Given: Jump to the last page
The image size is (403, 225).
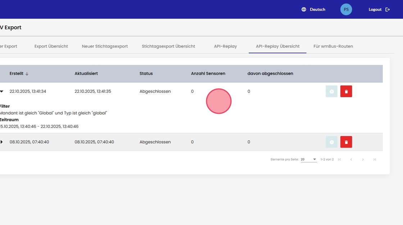Looking at the screenshot, I should coord(375,159).
